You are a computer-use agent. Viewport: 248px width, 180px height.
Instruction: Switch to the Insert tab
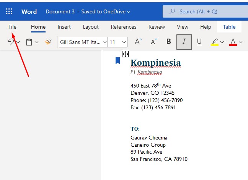[x=64, y=27]
